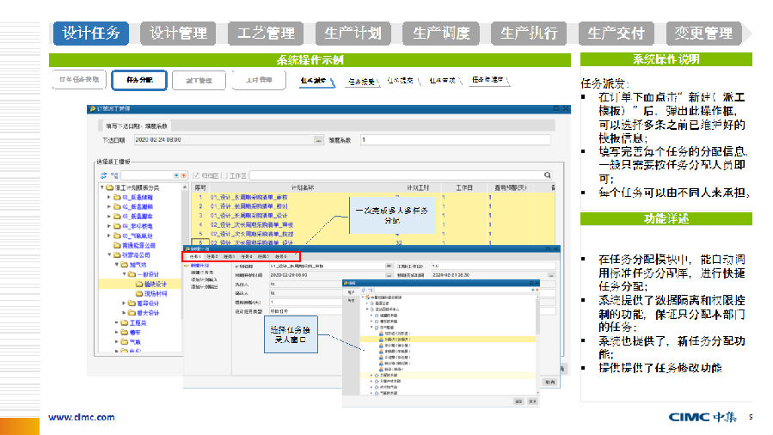The width and height of the screenshot is (773, 435).
Task: Click the 任务分配 step button
Action: (x=138, y=80)
